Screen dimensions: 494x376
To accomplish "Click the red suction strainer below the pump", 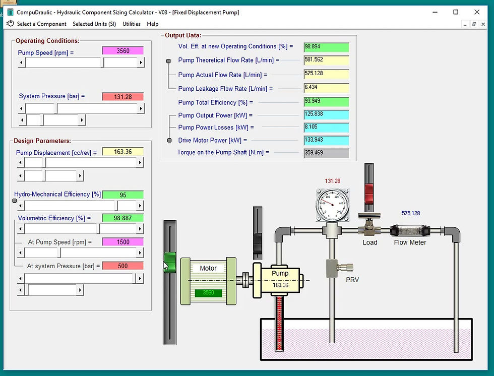I will click(279, 324).
